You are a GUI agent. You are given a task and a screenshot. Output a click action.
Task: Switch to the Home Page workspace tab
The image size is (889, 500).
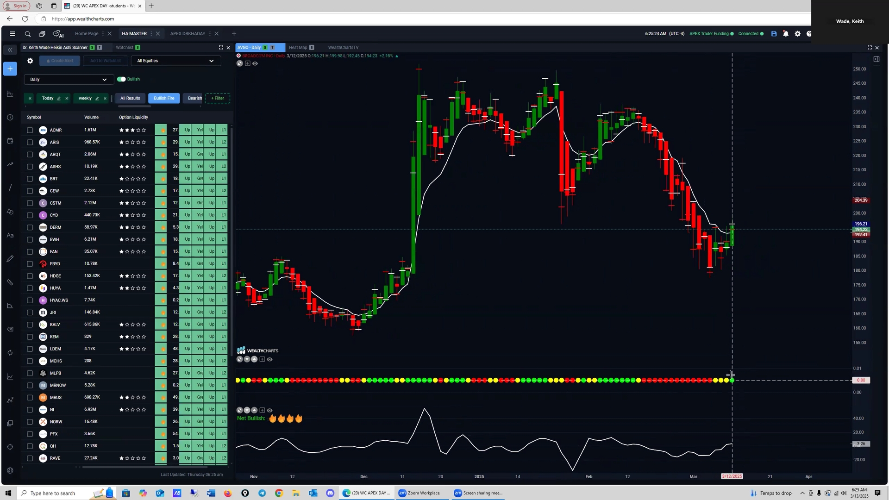click(87, 34)
